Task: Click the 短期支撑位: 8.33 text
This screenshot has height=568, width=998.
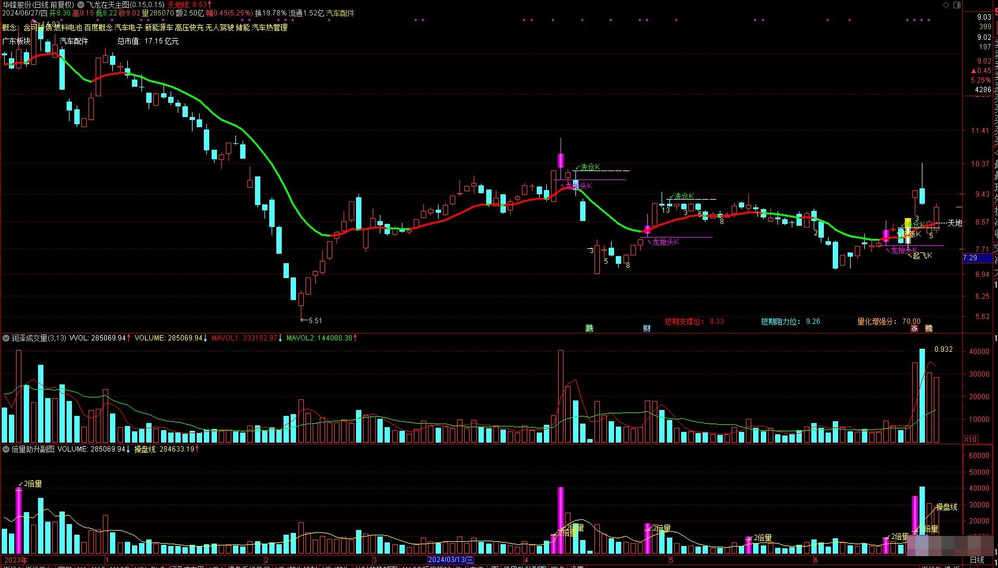Action: coord(694,321)
